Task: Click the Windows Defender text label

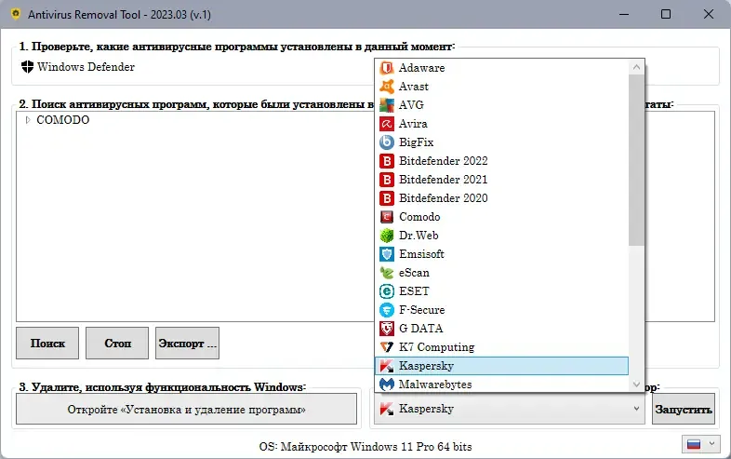Action: [x=86, y=67]
